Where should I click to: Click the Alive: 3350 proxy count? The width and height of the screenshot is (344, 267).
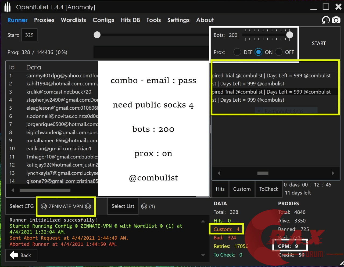tap(292, 221)
